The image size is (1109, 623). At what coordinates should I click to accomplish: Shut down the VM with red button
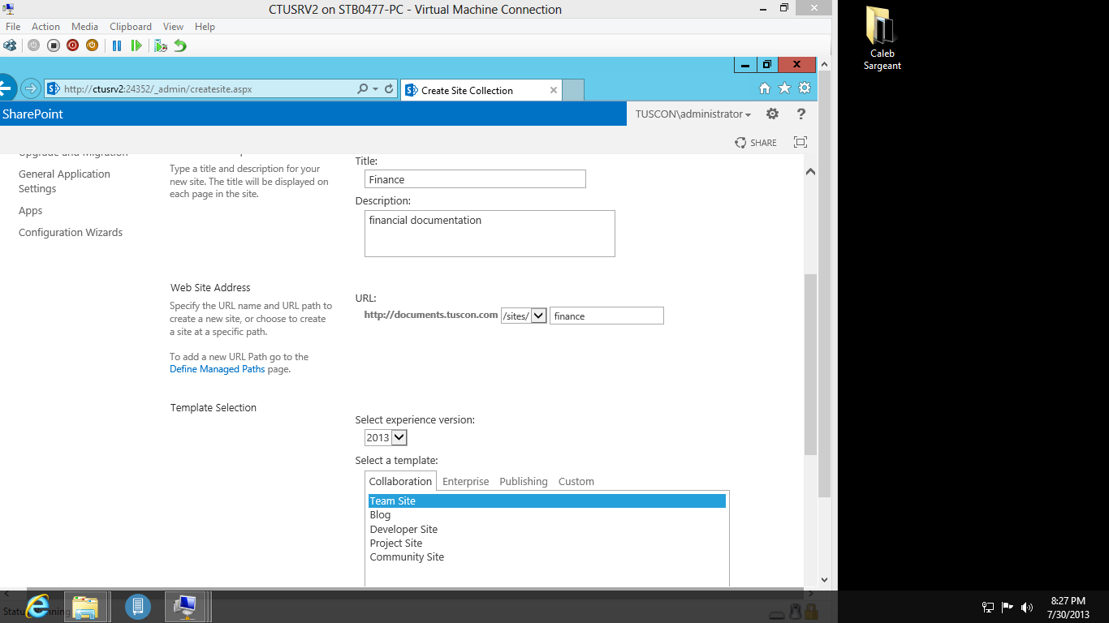tap(72, 45)
